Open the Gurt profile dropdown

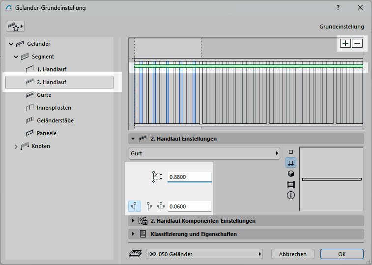[204, 153]
